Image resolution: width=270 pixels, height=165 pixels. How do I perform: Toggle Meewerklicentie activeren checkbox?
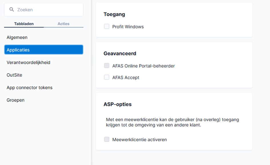tap(107, 139)
